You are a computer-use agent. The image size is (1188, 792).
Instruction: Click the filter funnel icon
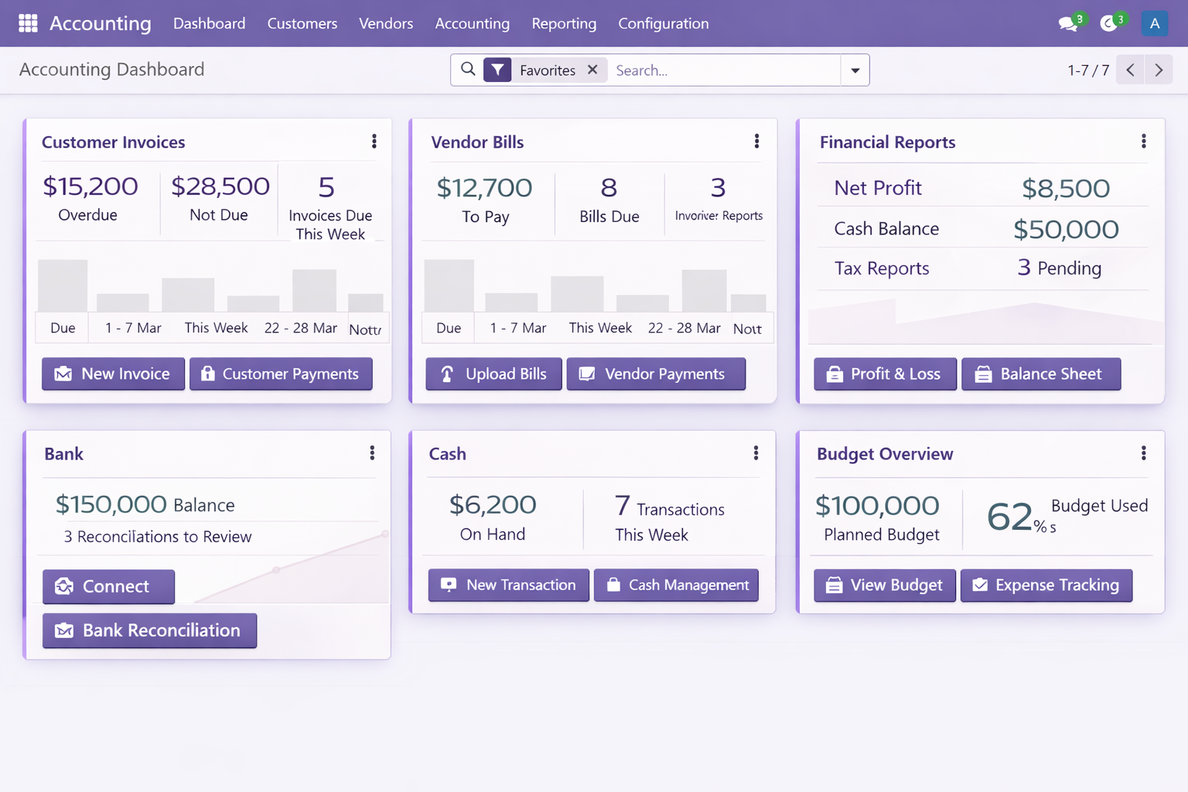497,70
